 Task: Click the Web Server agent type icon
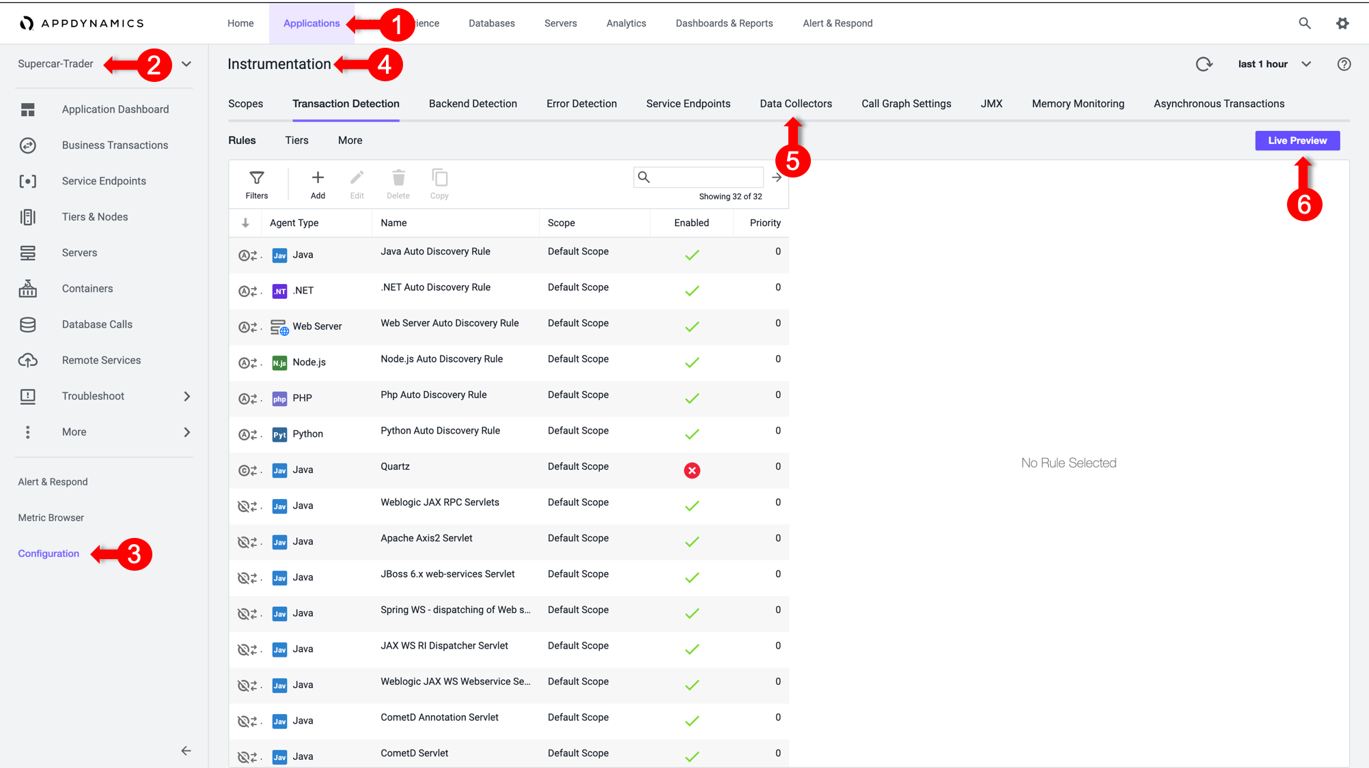[x=279, y=327]
